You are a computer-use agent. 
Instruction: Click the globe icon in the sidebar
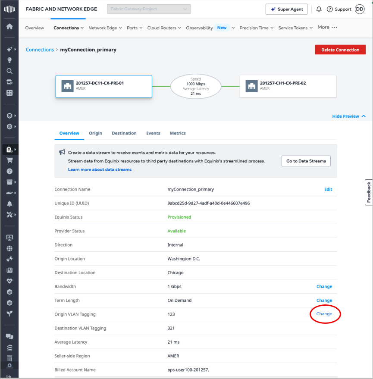(9, 248)
